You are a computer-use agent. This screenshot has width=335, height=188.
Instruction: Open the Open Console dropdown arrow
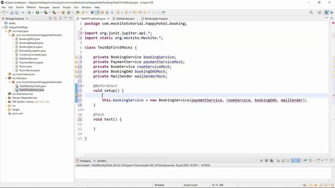coord(322,160)
